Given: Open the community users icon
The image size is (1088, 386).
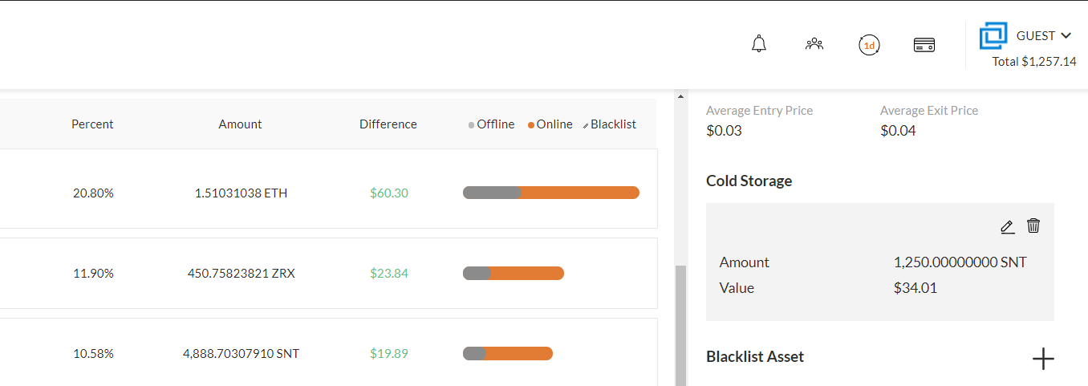Looking at the screenshot, I should point(814,44).
